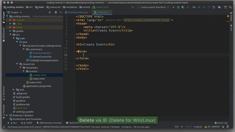
Task: Hide the Project panel with minus icon
Action: pos(61,12)
